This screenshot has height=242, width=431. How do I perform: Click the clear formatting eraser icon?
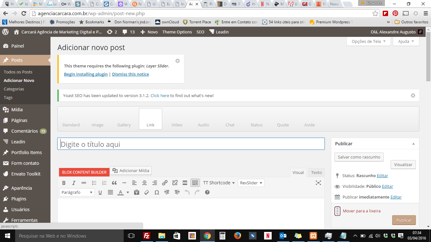click(146, 192)
